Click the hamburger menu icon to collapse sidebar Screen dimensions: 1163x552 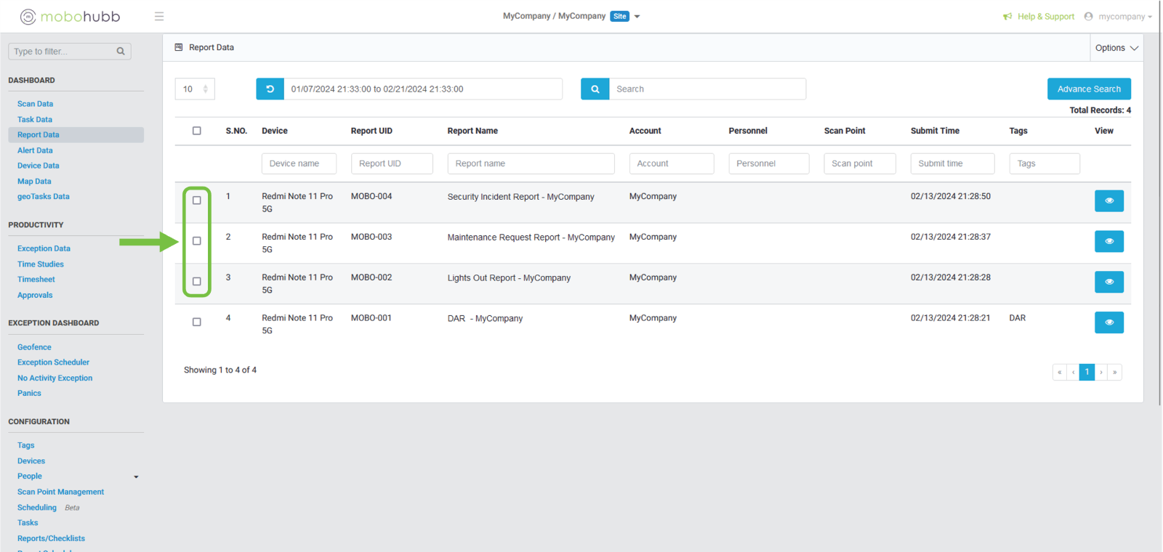(159, 17)
